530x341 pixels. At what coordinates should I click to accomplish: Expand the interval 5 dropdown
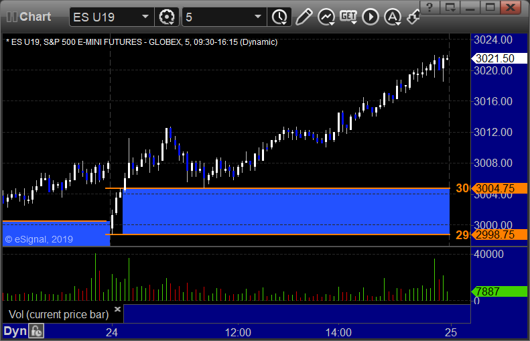[x=258, y=17]
